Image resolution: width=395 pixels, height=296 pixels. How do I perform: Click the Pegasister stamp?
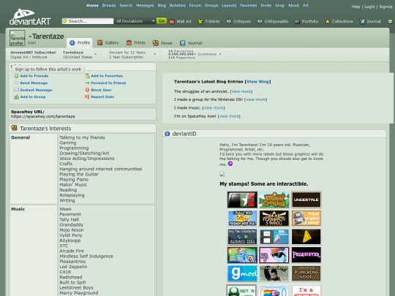tap(306, 255)
